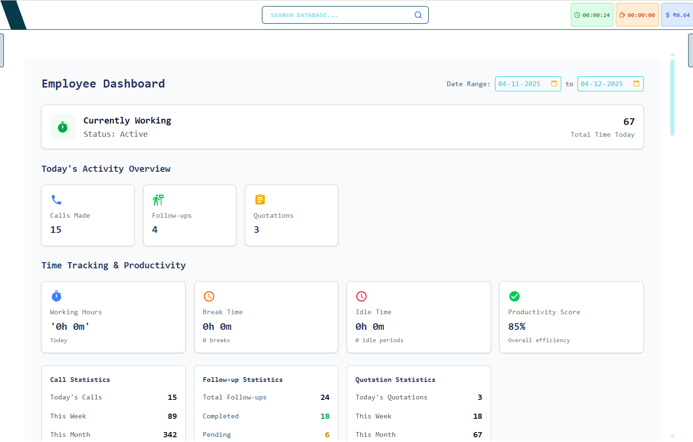Click the orange Break Time clock icon
This screenshot has height=442, width=693.
[209, 296]
